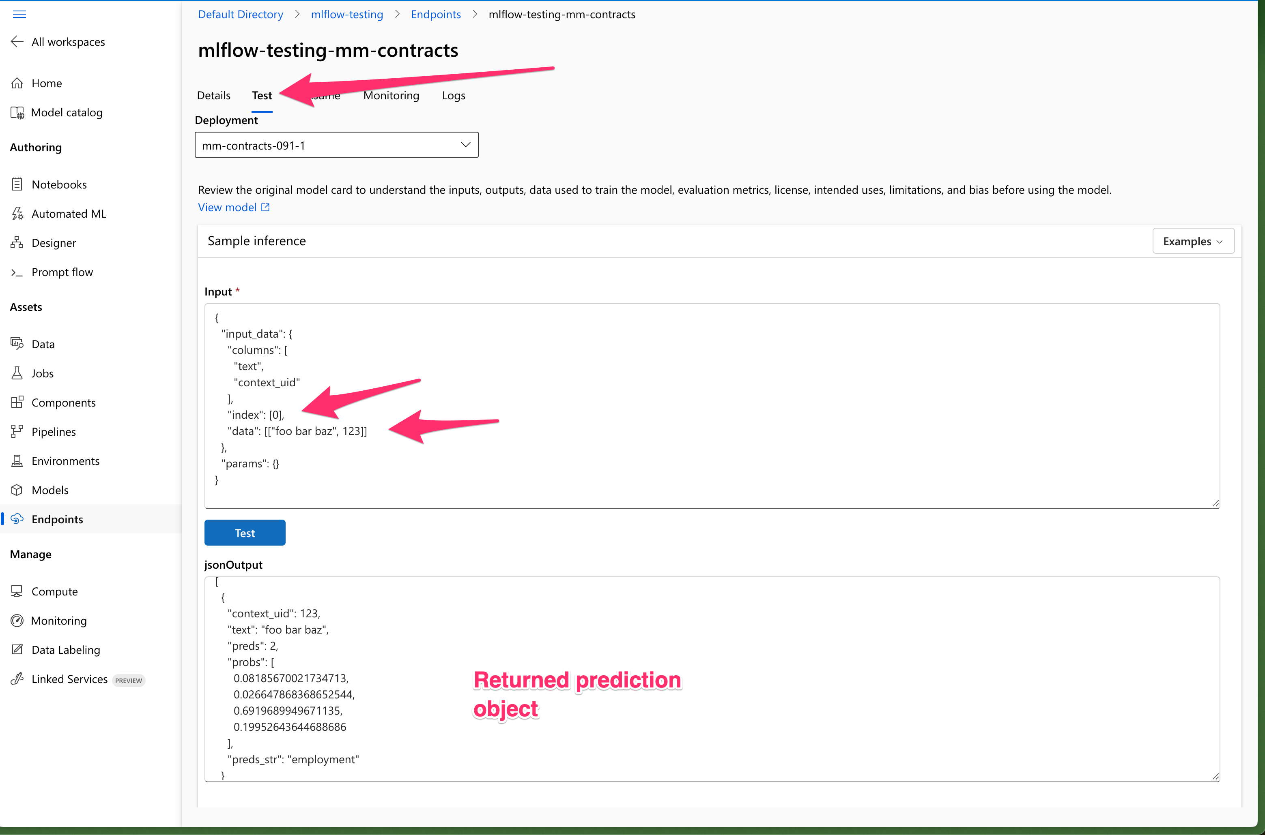Click the Model catalog icon
Image resolution: width=1265 pixels, height=835 pixels.
point(17,112)
